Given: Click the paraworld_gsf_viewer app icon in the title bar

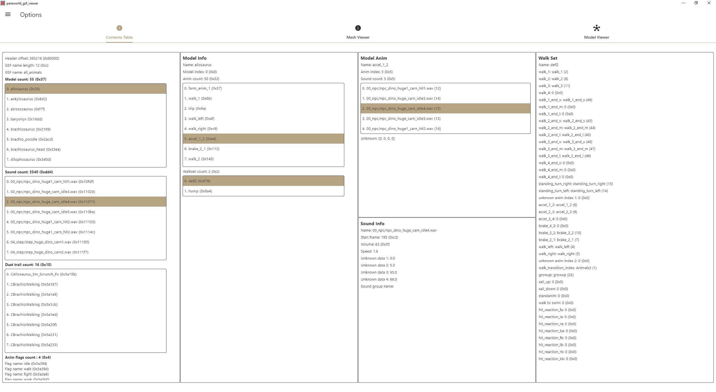Looking at the screenshot, I should click(3, 3).
